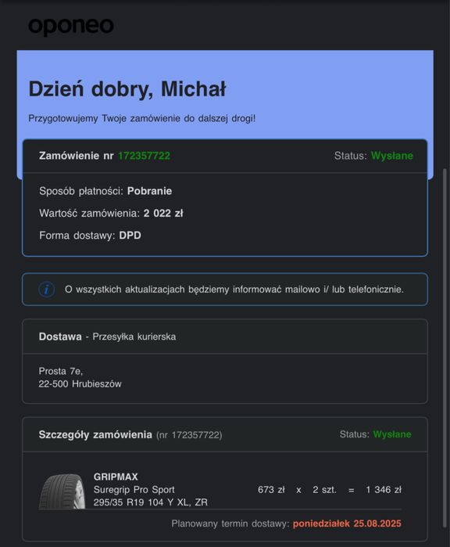The image size is (450, 547).
Task: Click the total price 1 346 zł
Action: [x=384, y=490]
